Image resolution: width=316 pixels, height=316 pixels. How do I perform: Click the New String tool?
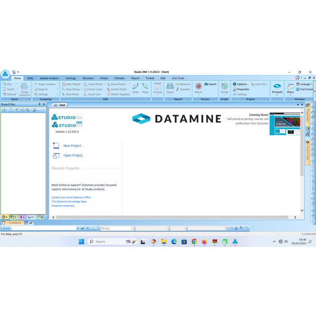click(x=70, y=89)
